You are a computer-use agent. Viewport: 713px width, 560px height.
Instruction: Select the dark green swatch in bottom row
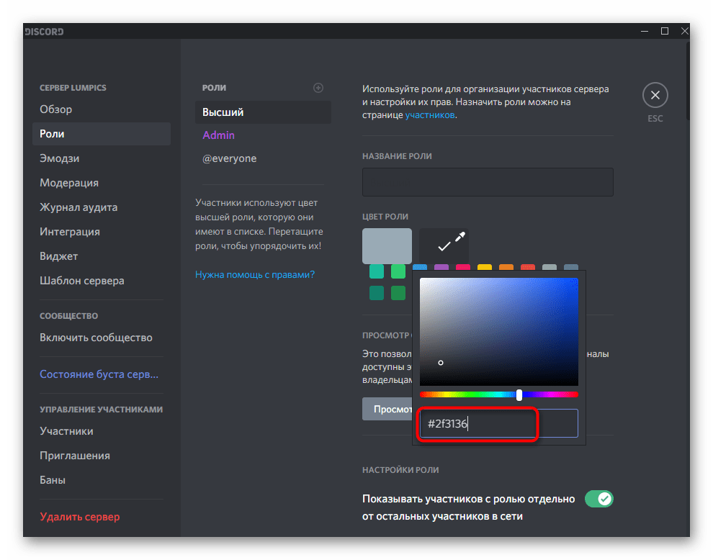[x=398, y=293]
